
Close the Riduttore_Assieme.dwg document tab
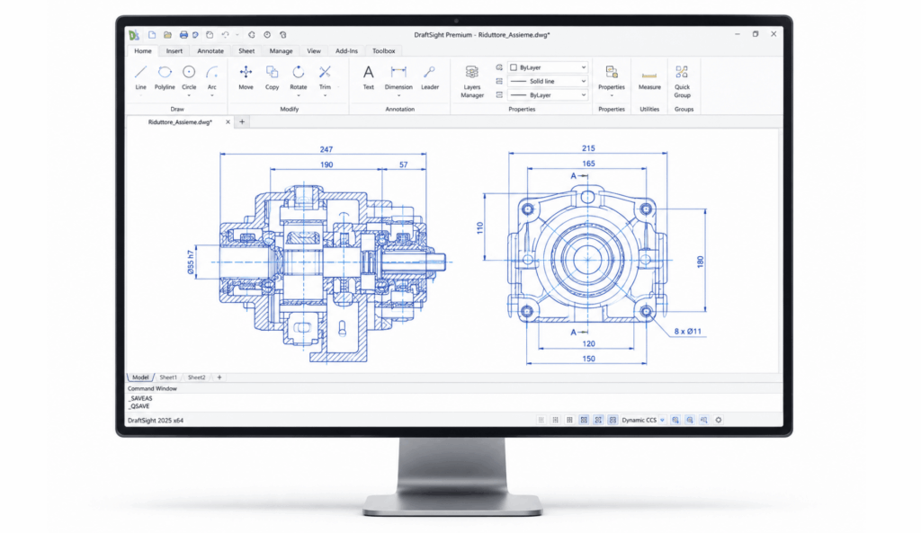[x=228, y=122]
